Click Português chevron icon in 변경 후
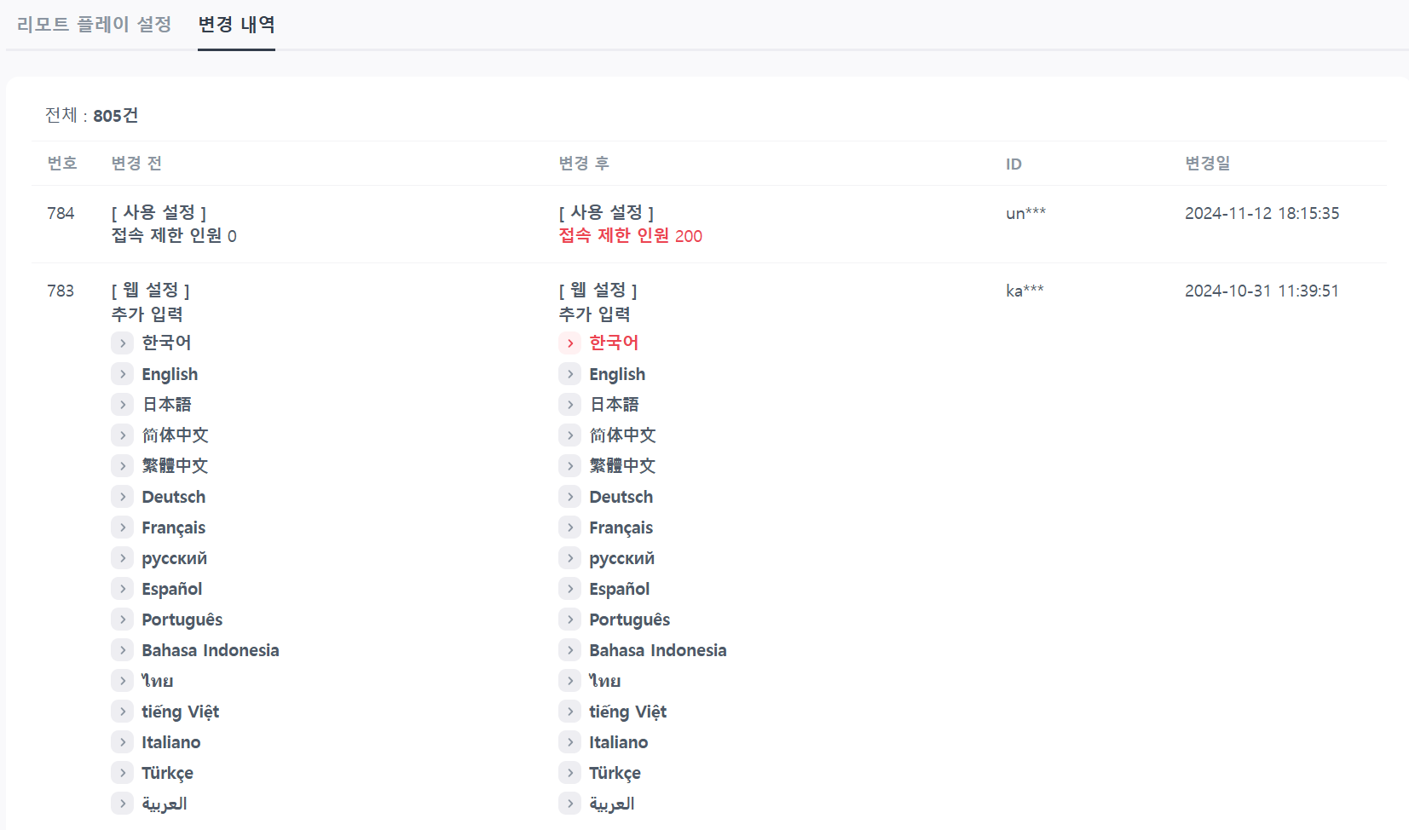 point(570,620)
